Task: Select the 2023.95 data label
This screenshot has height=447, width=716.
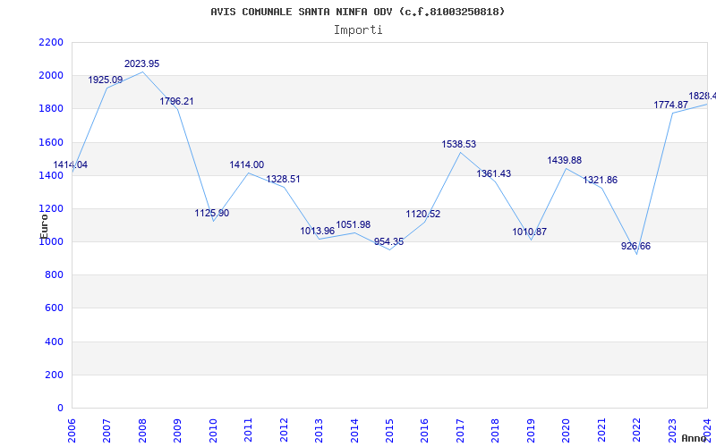Action: click(x=142, y=63)
